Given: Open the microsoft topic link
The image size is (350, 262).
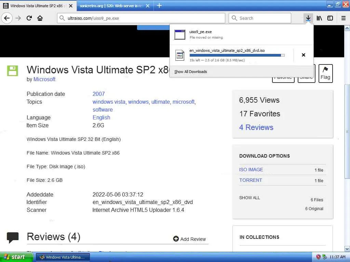Looking at the screenshot, I should coord(184,102).
